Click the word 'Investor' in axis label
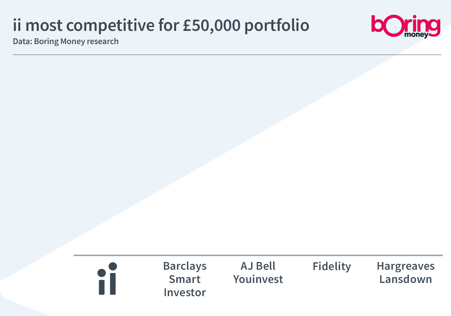451x316 pixels. click(x=185, y=292)
